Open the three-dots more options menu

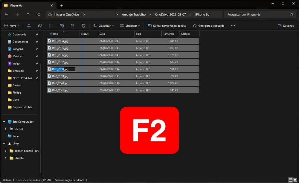[233, 26]
